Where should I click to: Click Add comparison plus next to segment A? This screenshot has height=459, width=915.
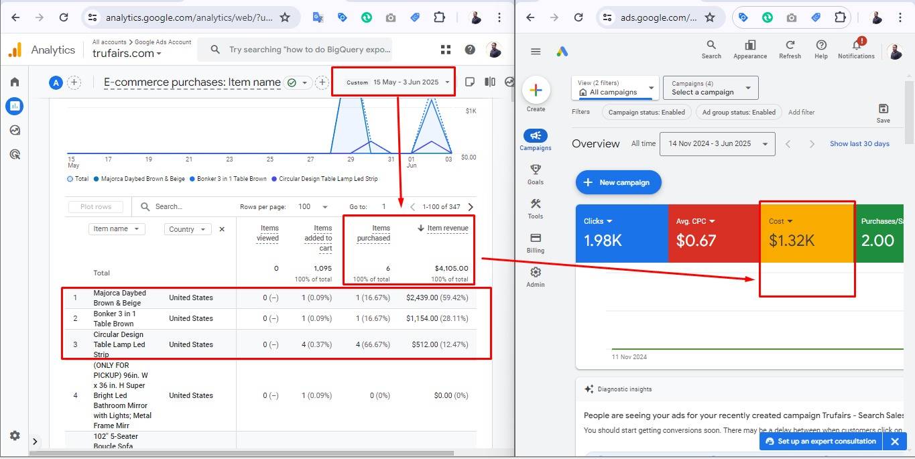[74, 82]
